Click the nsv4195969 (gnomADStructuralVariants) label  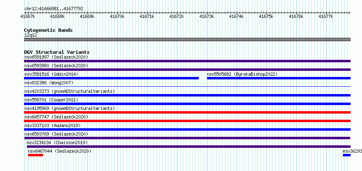pyautogui.click(x=70, y=108)
